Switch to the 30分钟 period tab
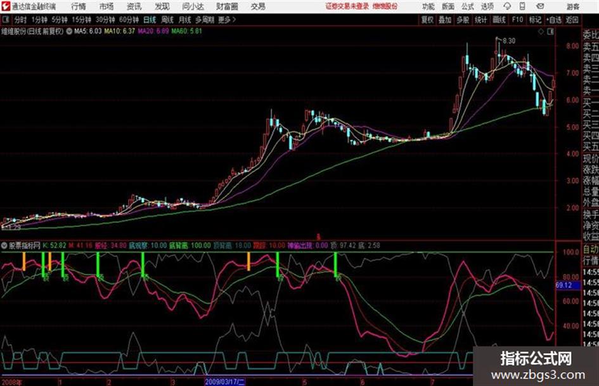This screenshot has width=599, height=386. pyautogui.click(x=105, y=20)
